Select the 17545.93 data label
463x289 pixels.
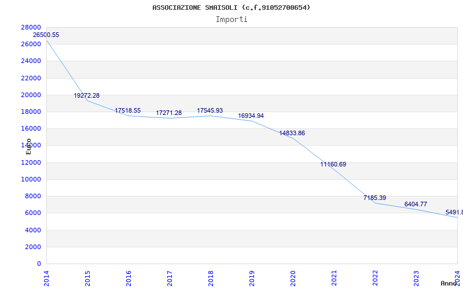coord(210,110)
